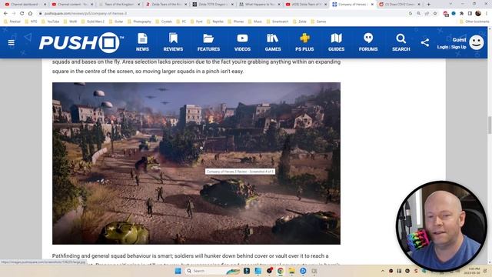Open the Photography bookmarks folder
This screenshot has width=492, height=277.
pyautogui.click(x=140, y=22)
